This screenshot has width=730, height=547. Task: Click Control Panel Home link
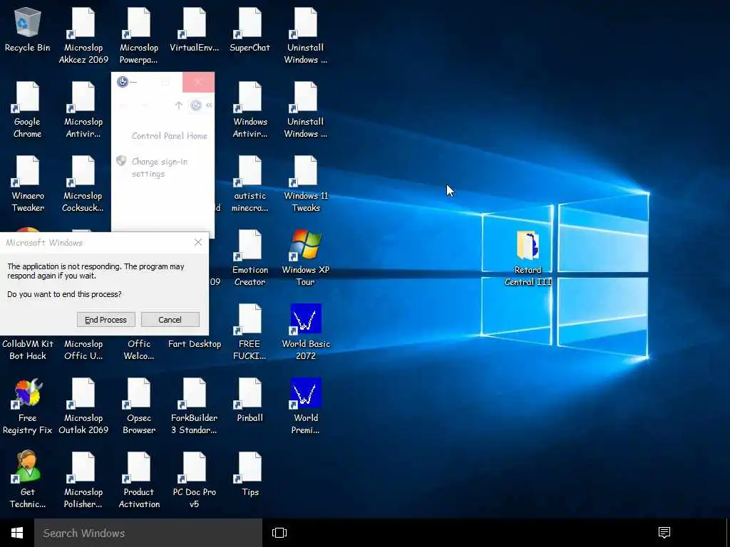click(170, 136)
